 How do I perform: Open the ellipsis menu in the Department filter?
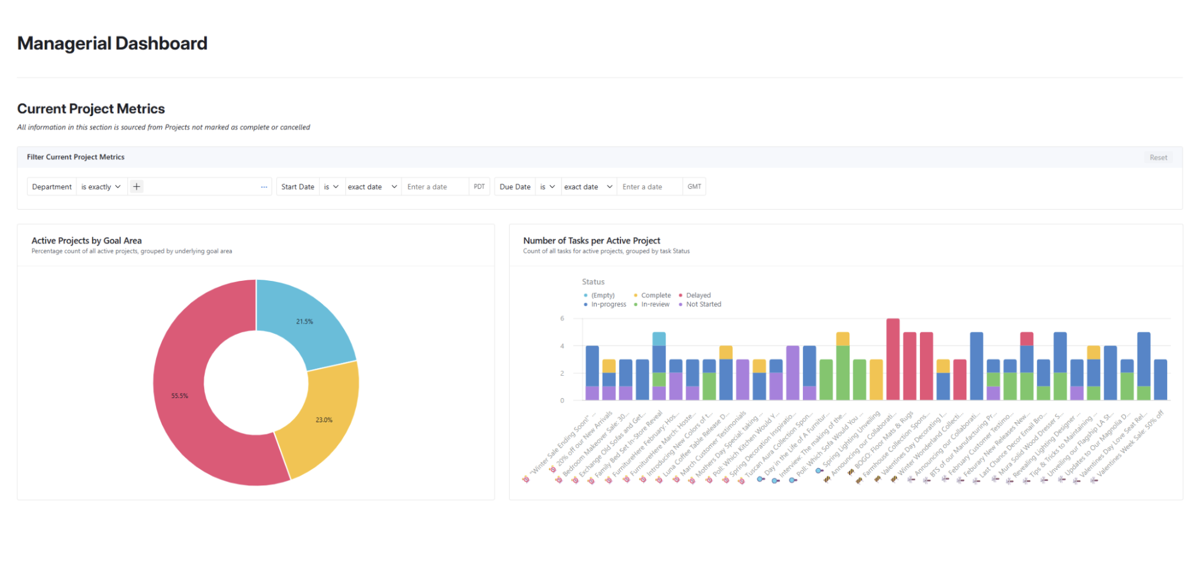click(264, 187)
